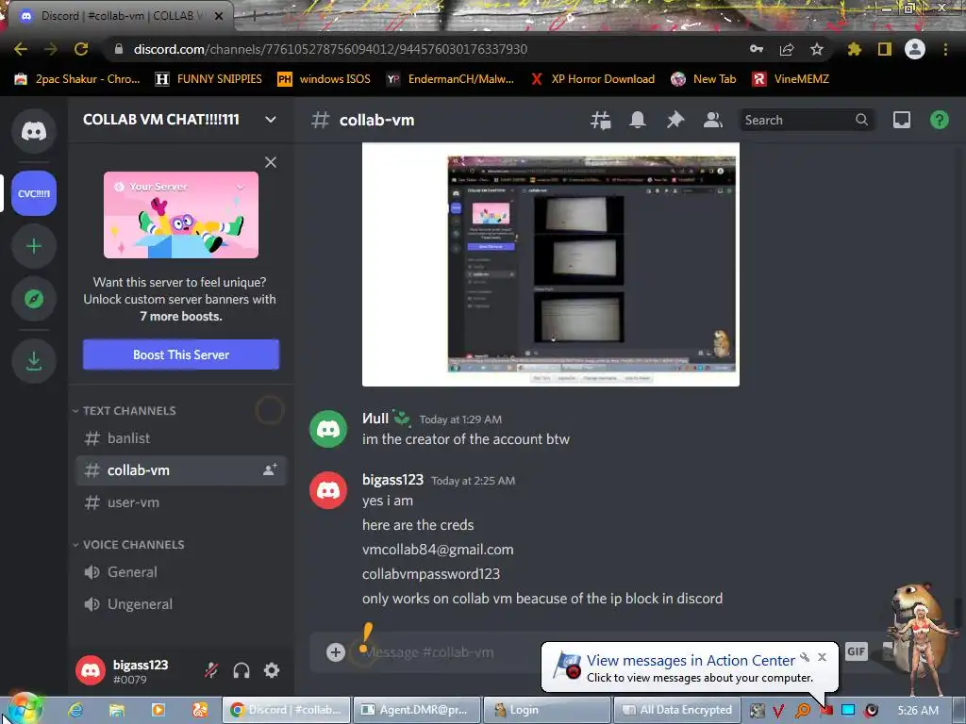Open bigass123 red avatar in chat
The width and height of the screenshot is (966, 724).
(x=327, y=490)
